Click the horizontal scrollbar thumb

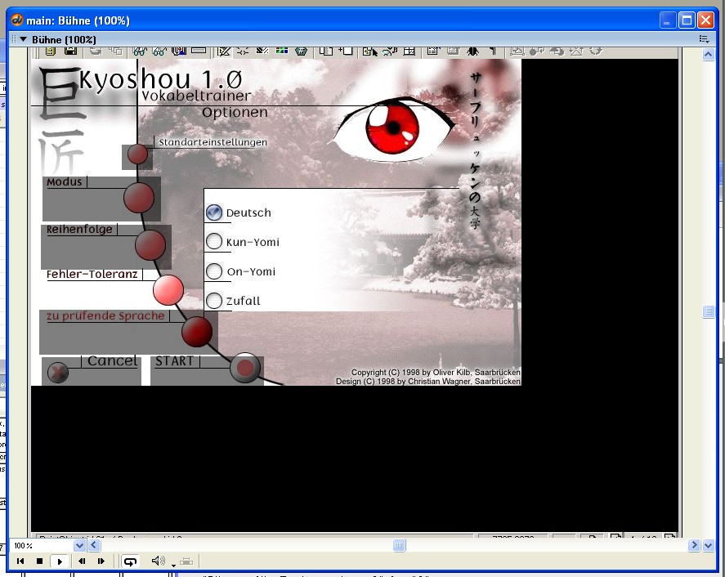coord(399,545)
